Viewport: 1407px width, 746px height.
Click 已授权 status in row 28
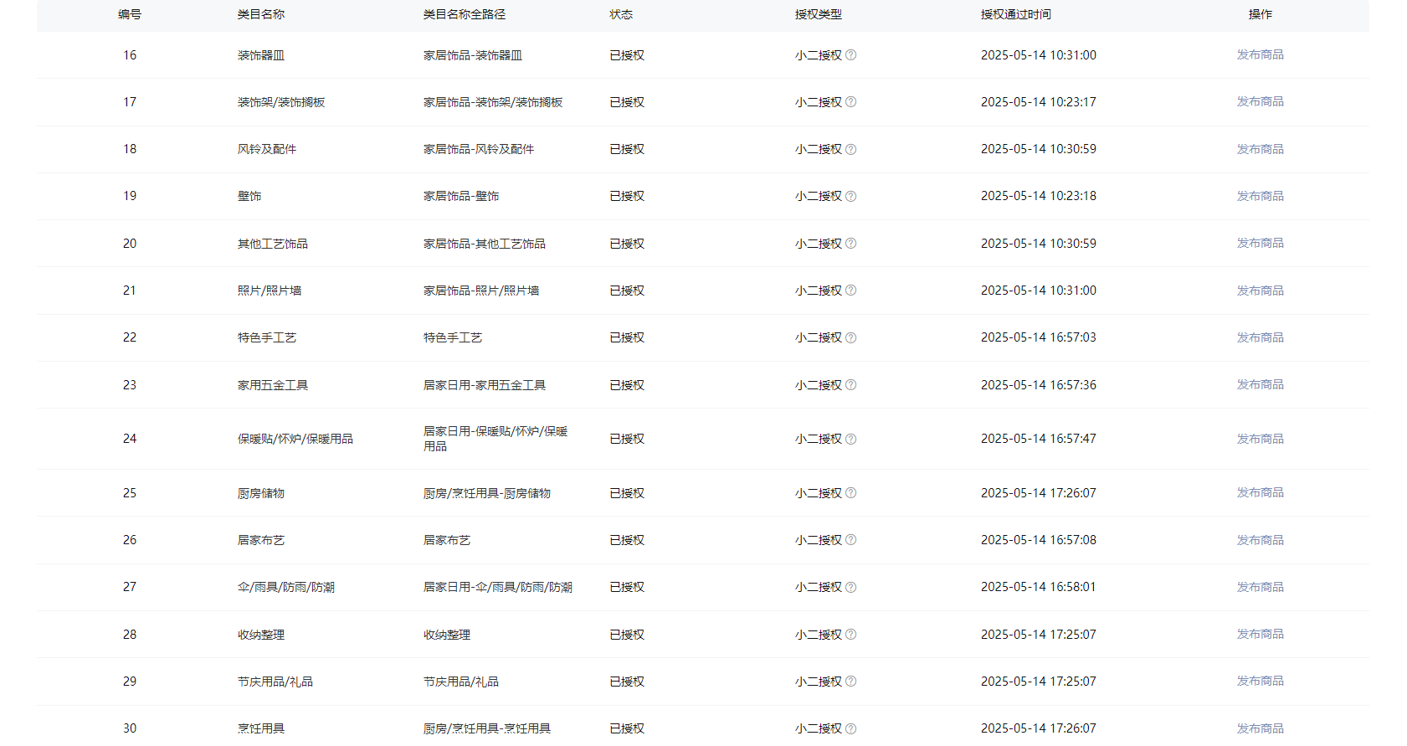[627, 635]
